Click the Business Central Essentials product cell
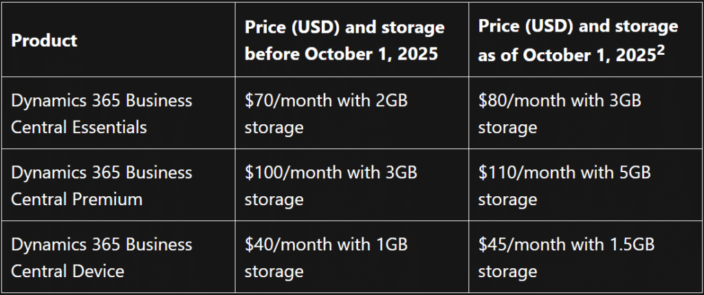704x295 pixels. click(x=102, y=114)
